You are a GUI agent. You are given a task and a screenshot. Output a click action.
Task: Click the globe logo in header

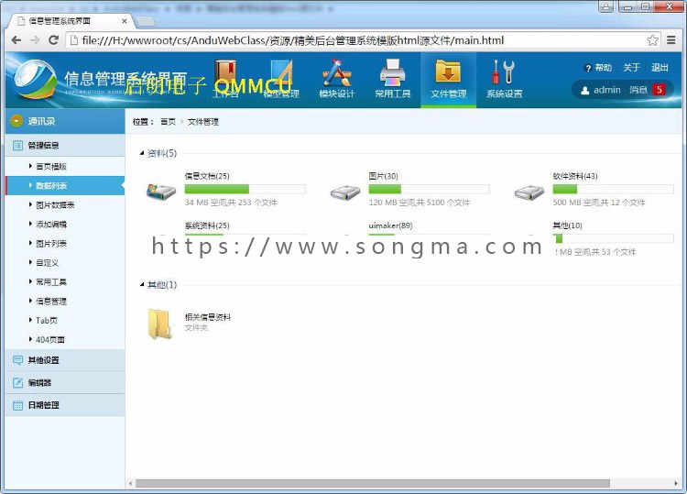[35, 80]
